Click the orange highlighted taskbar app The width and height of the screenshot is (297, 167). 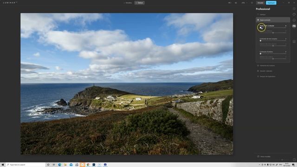[x=83, y=165]
